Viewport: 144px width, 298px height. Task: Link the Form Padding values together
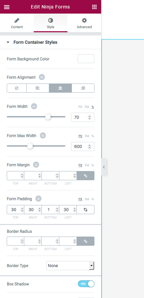click(86, 210)
